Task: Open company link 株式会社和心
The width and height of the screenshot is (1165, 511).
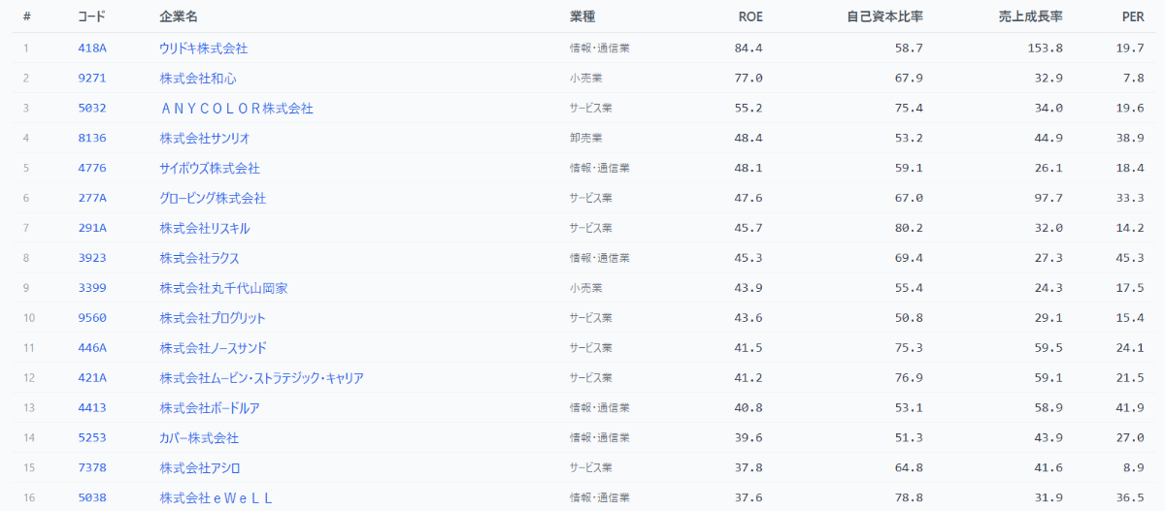Action: [x=198, y=78]
